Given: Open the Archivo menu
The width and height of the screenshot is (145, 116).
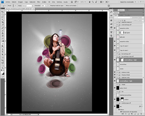Looking at the screenshot, I should click(8, 2).
